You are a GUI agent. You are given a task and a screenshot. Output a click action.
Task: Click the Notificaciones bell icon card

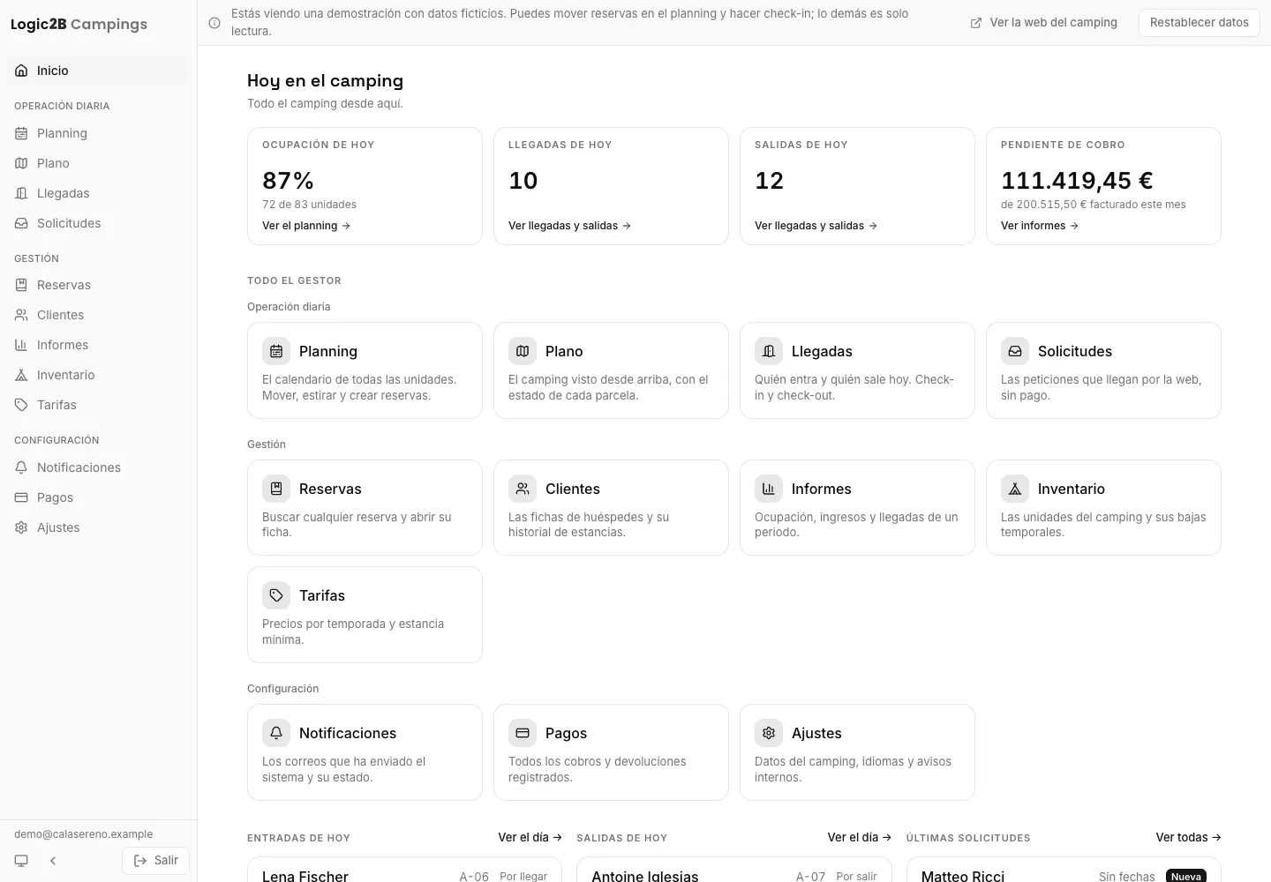276,733
